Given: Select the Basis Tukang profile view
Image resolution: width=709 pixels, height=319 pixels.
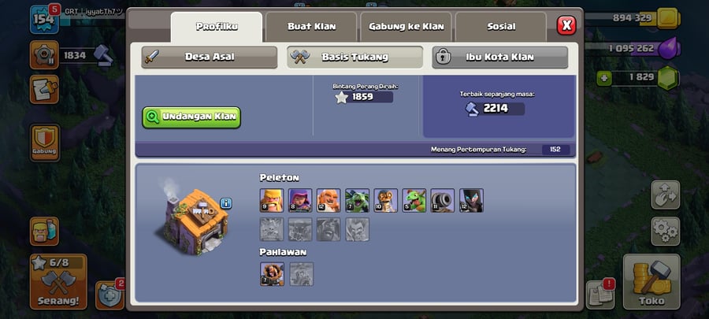Looking at the screenshot, I should (x=355, y=57).
